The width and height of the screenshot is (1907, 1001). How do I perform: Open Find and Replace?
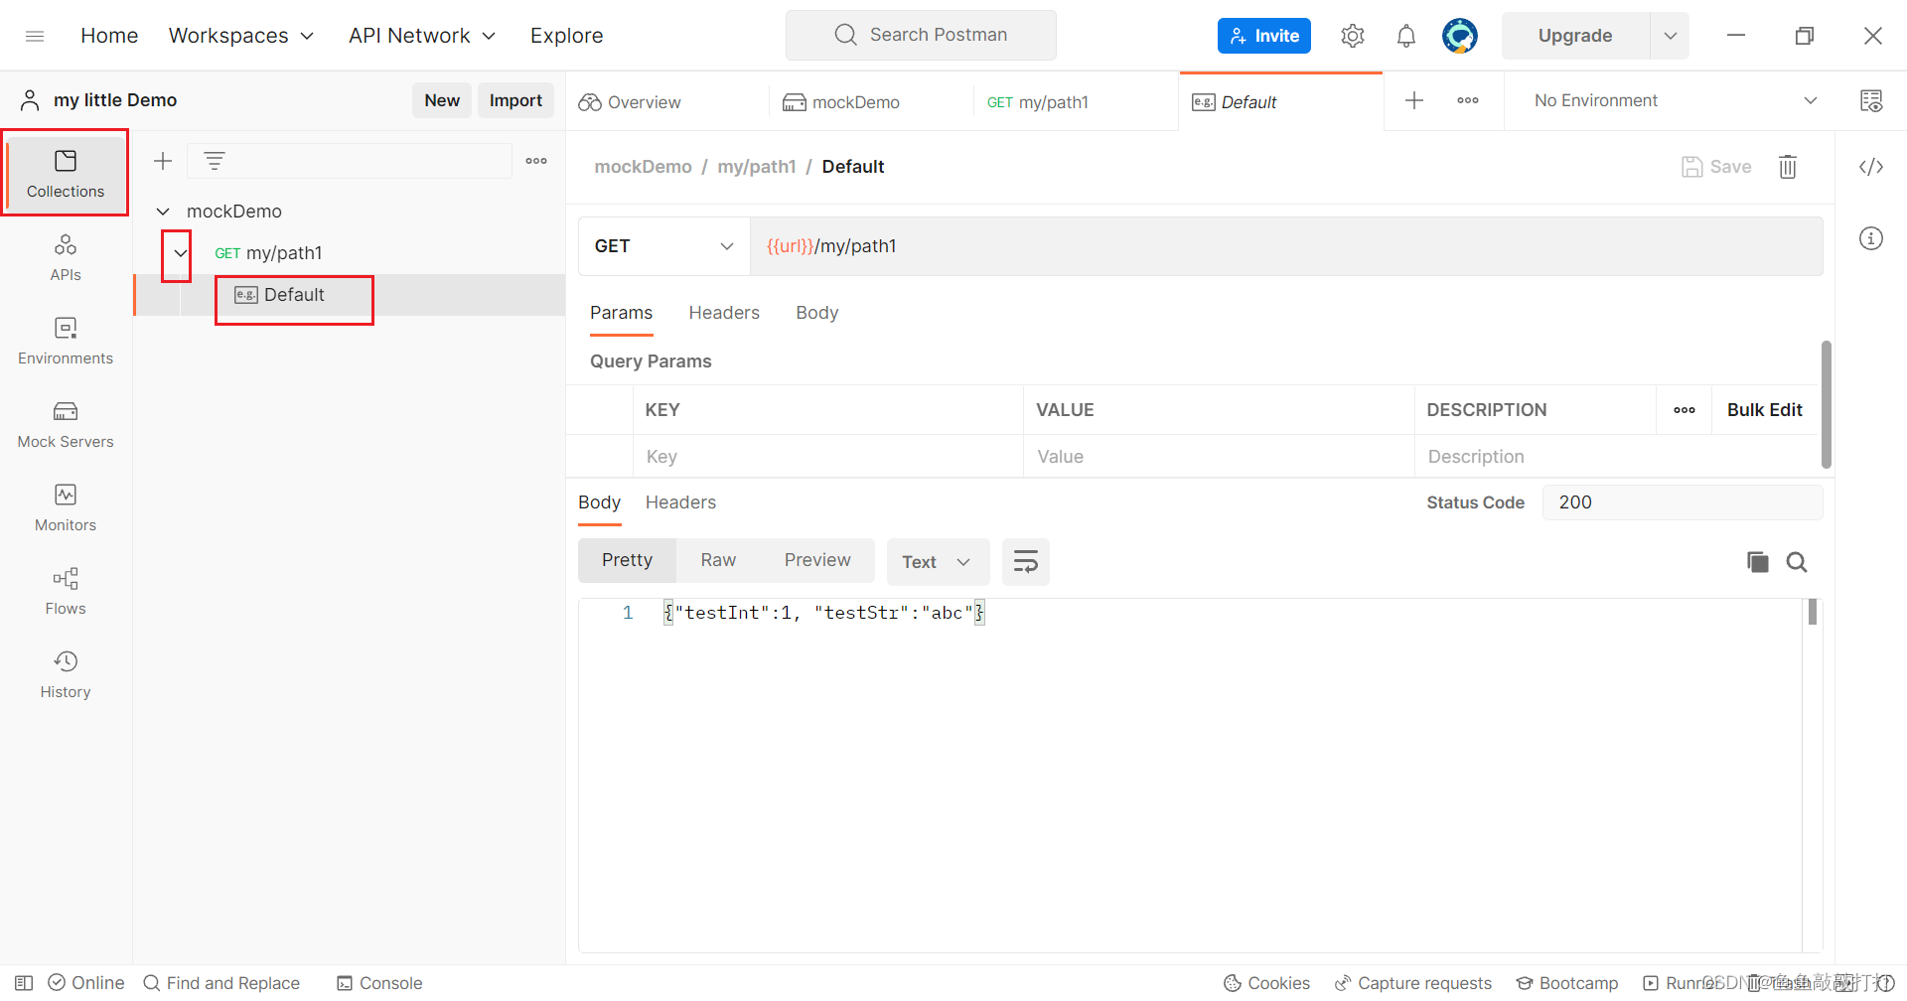coord(221,983)
